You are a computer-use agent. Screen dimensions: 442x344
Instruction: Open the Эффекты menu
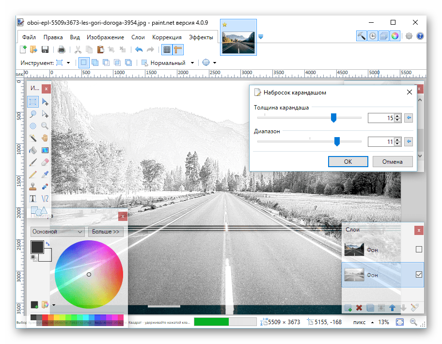201,37
